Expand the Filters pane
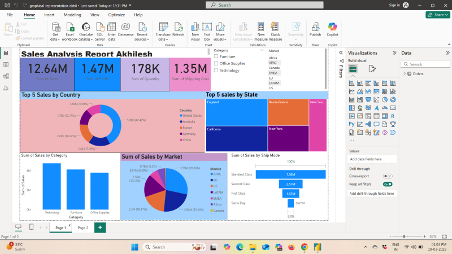This screenshot has width=452, height=254. (x=341, y=52)
